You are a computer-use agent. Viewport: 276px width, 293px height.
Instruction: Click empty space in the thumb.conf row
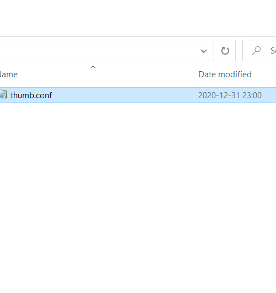(124, 95)
